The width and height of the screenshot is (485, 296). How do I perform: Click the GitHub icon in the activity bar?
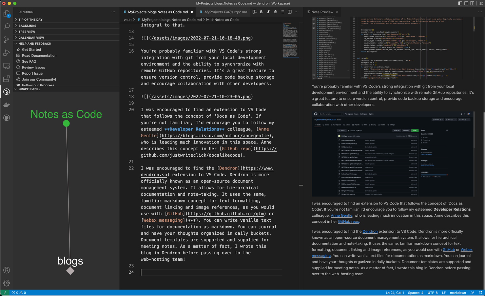click(6, 118)
